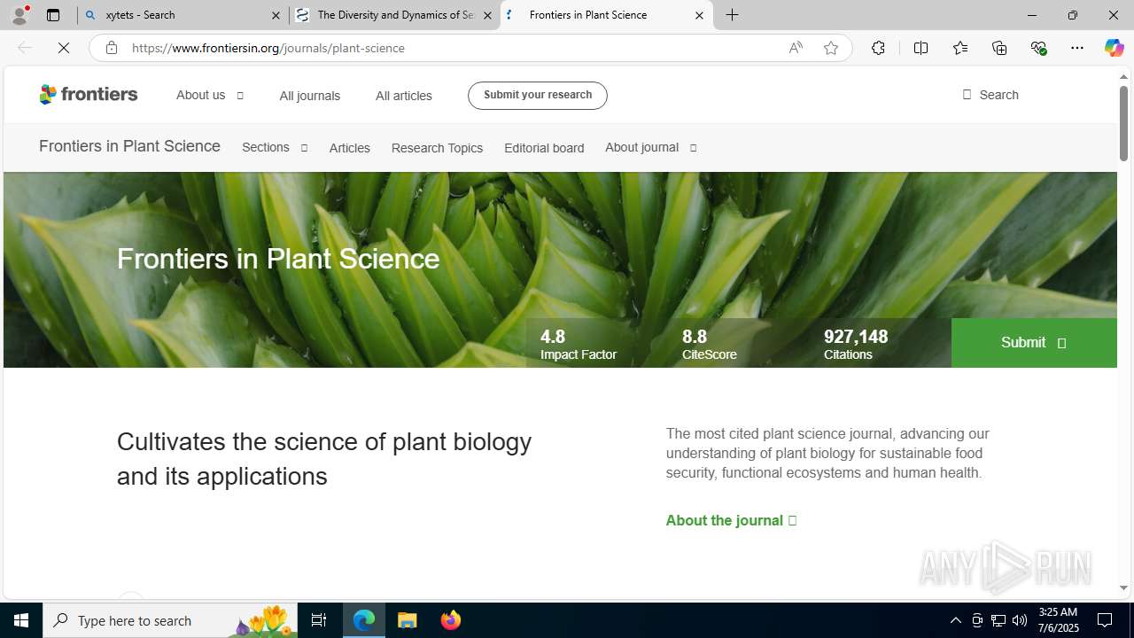Open Task View on the taskbar
Image resolution: width=1134 pixels, height=638 pixels.
click(x=319, y=620)
